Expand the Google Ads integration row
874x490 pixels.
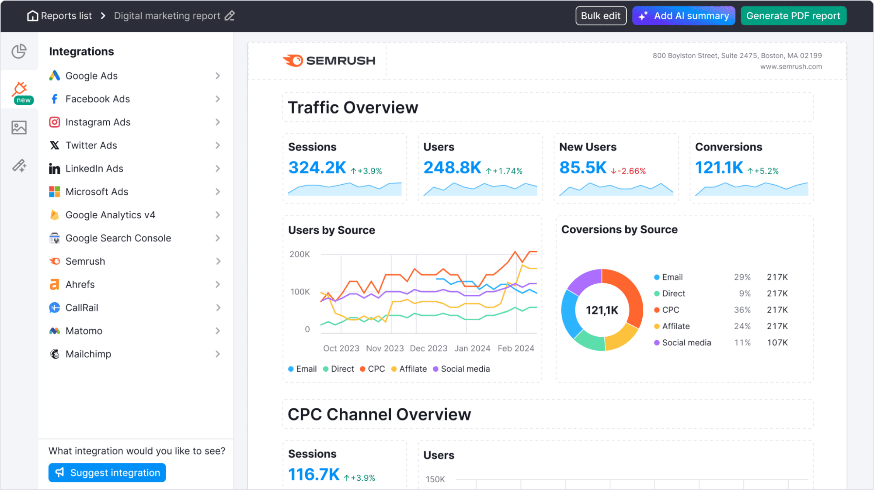[x=218, y=76]
